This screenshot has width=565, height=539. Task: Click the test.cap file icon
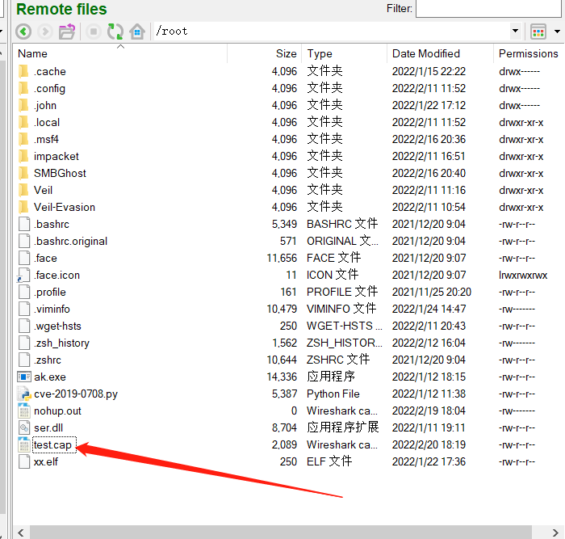(24, 444)
